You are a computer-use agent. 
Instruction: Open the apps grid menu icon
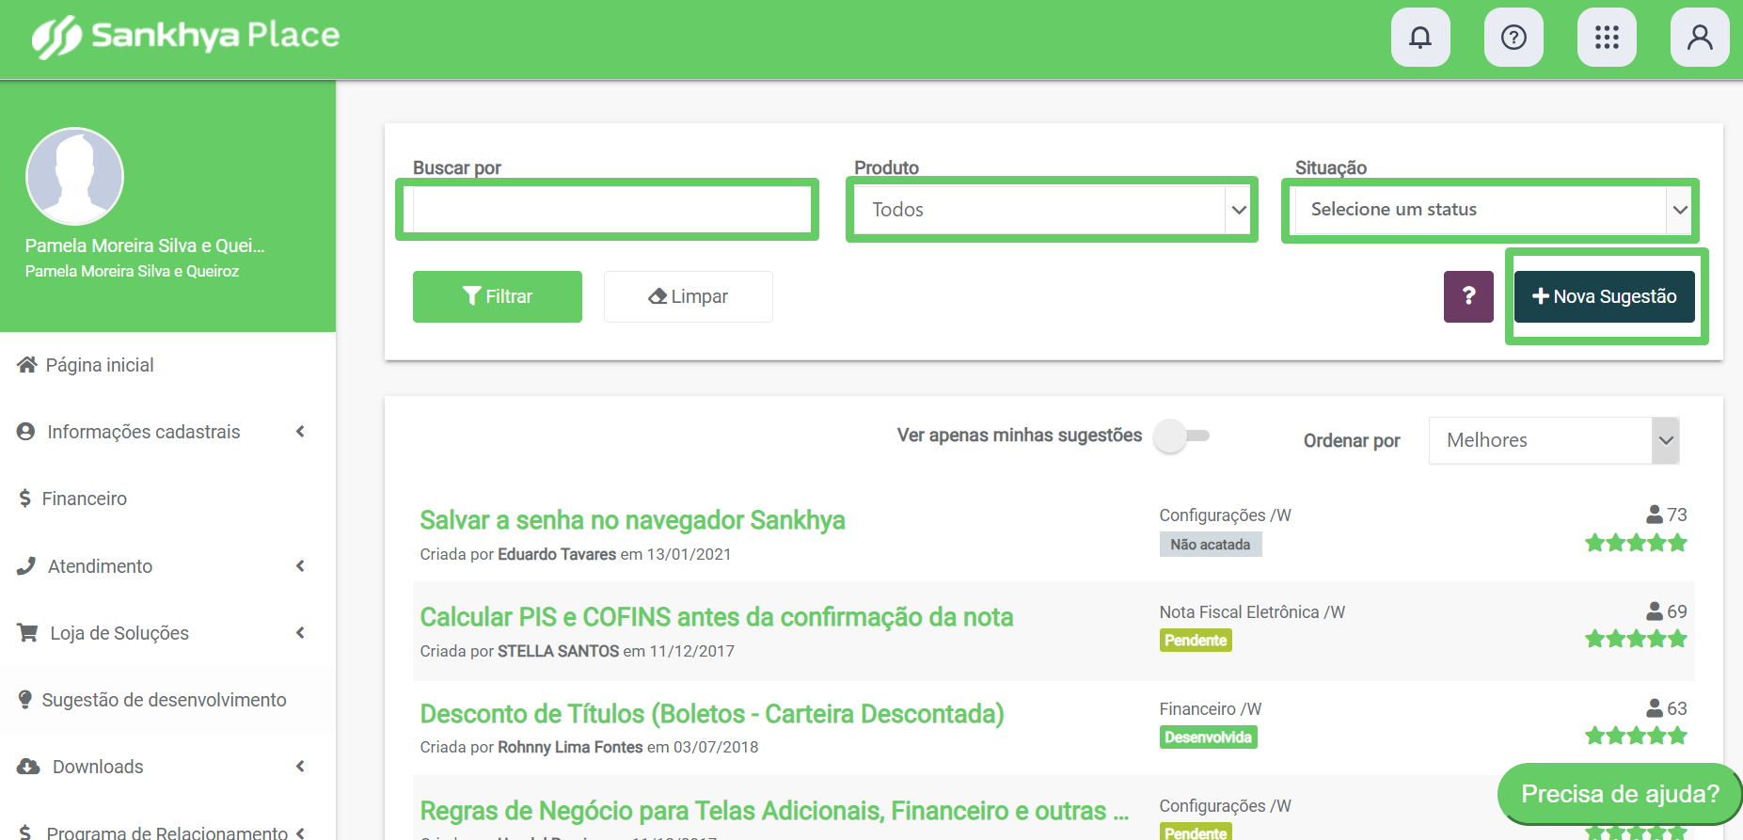[1607, 38]
